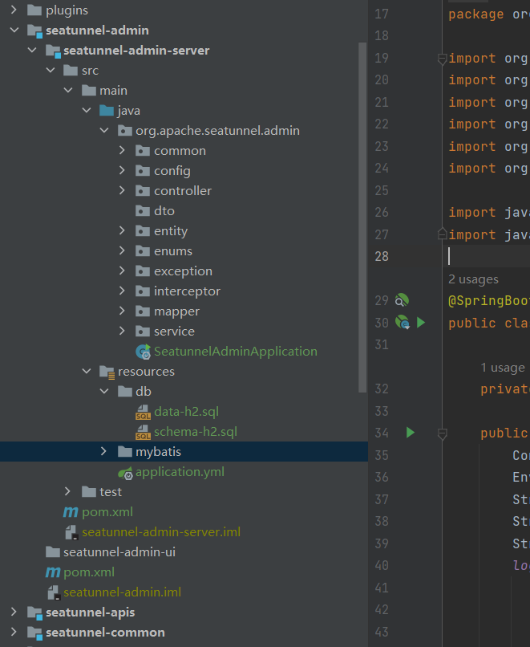Click the project tree vertical scrollbar
The width and height of the screenshot is (530, 647).
[x=362, y=218]
